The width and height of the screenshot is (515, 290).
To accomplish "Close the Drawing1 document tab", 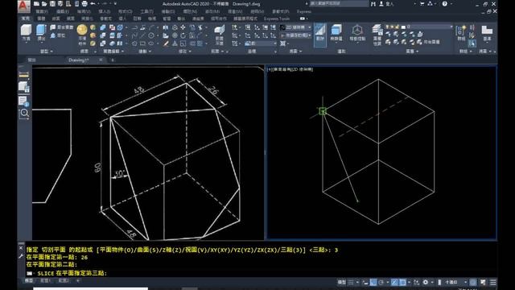I will tap(101, 60).
